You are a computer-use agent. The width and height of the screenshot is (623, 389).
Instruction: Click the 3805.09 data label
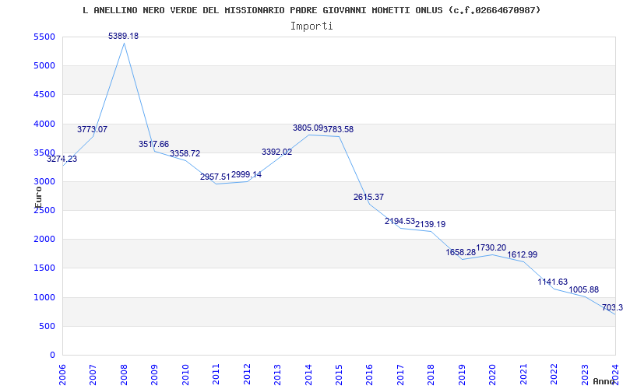click(308, 128)
